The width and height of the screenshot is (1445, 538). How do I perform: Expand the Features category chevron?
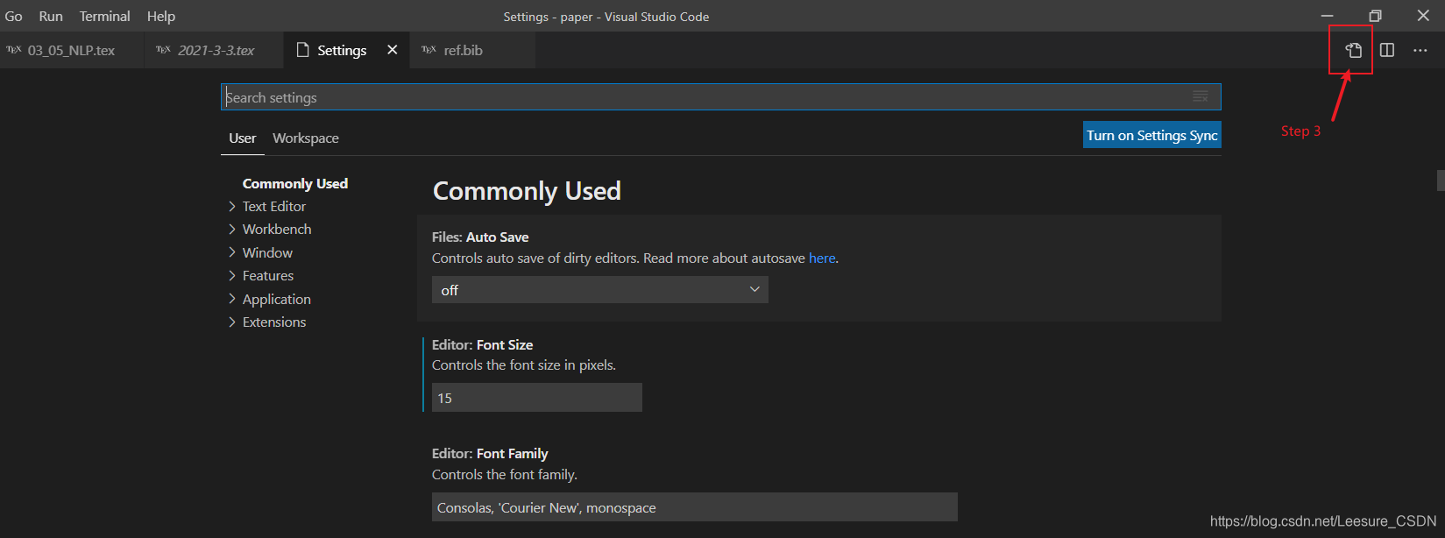pyautogui.click(x=232, y=275)
